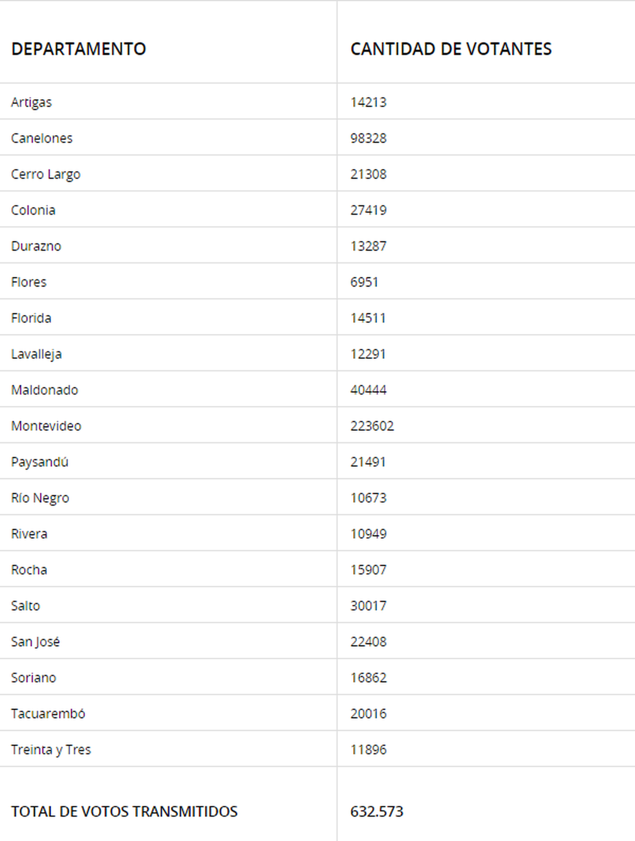635x841 pixels.
Task: Click Colonia's voter count 27419
Action: (x=368, y=210)
